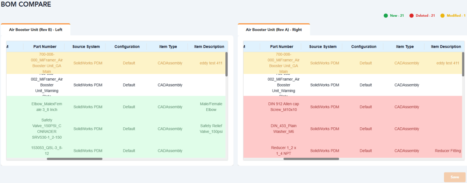467x183 pixels.
Task: Click Source System header in left table
Action: 86,47
